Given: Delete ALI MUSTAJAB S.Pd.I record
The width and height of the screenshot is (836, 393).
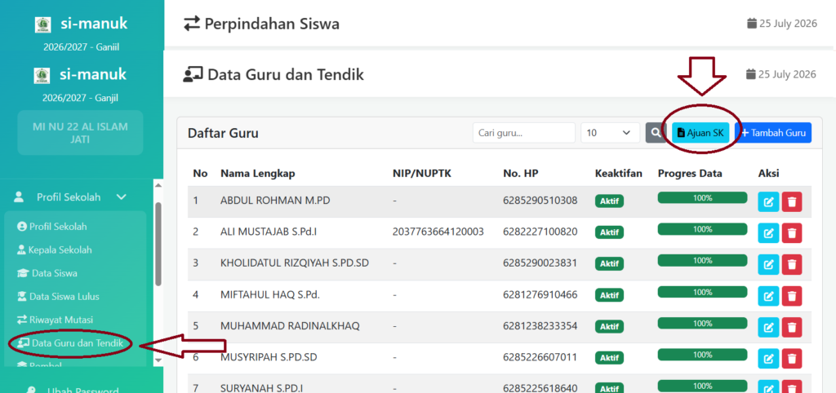Looking at the screenshot, I should (x=792, y=233).
